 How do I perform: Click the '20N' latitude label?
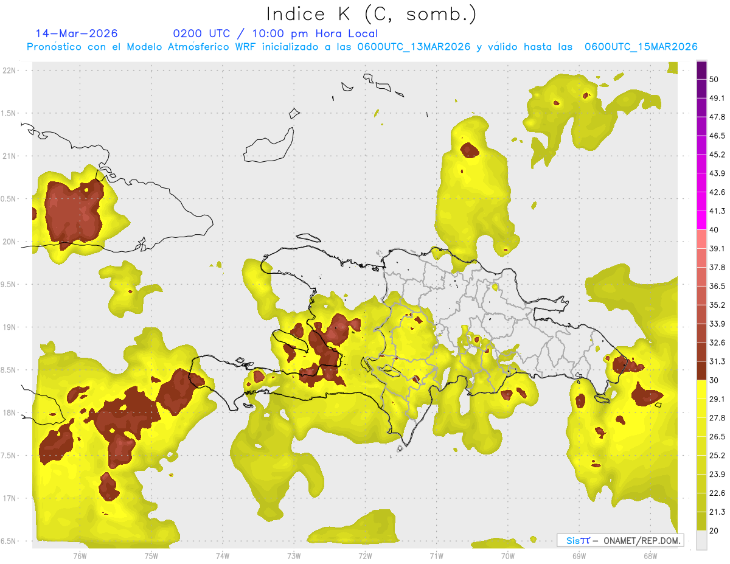(9, 242)
